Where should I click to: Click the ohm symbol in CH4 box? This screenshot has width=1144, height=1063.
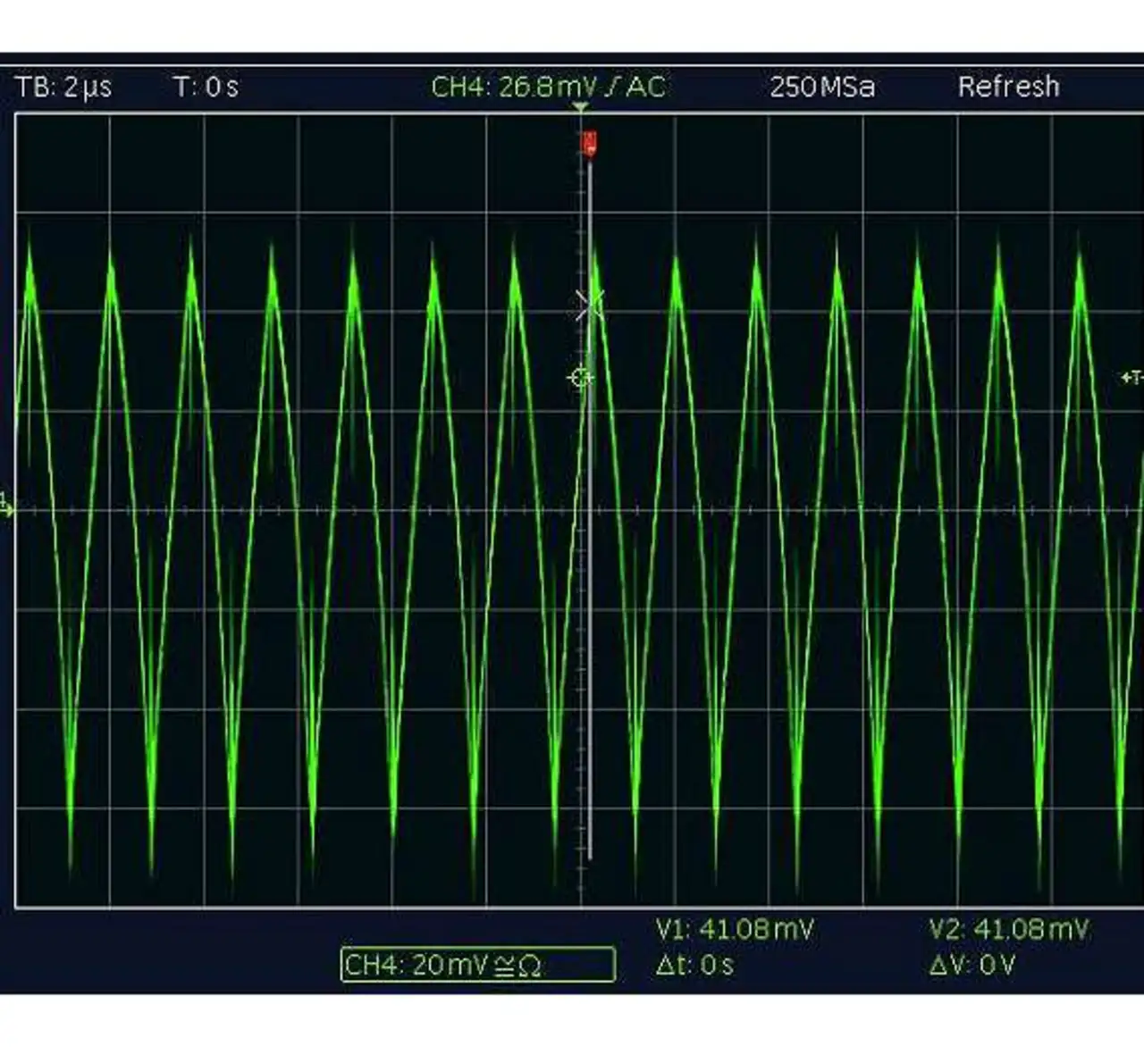tap(529, 966)
